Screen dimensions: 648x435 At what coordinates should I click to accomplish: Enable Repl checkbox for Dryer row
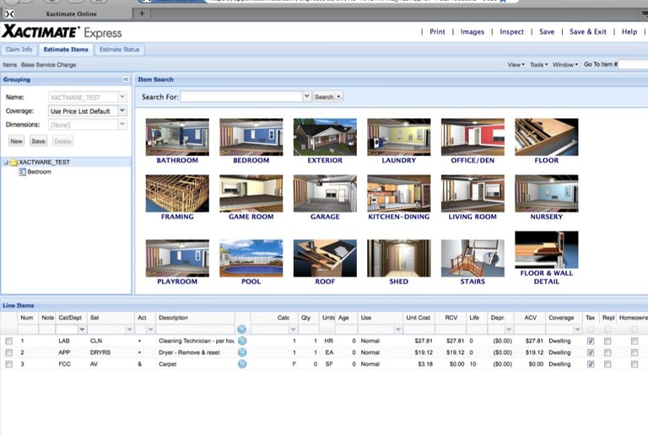tap(609, 352)
